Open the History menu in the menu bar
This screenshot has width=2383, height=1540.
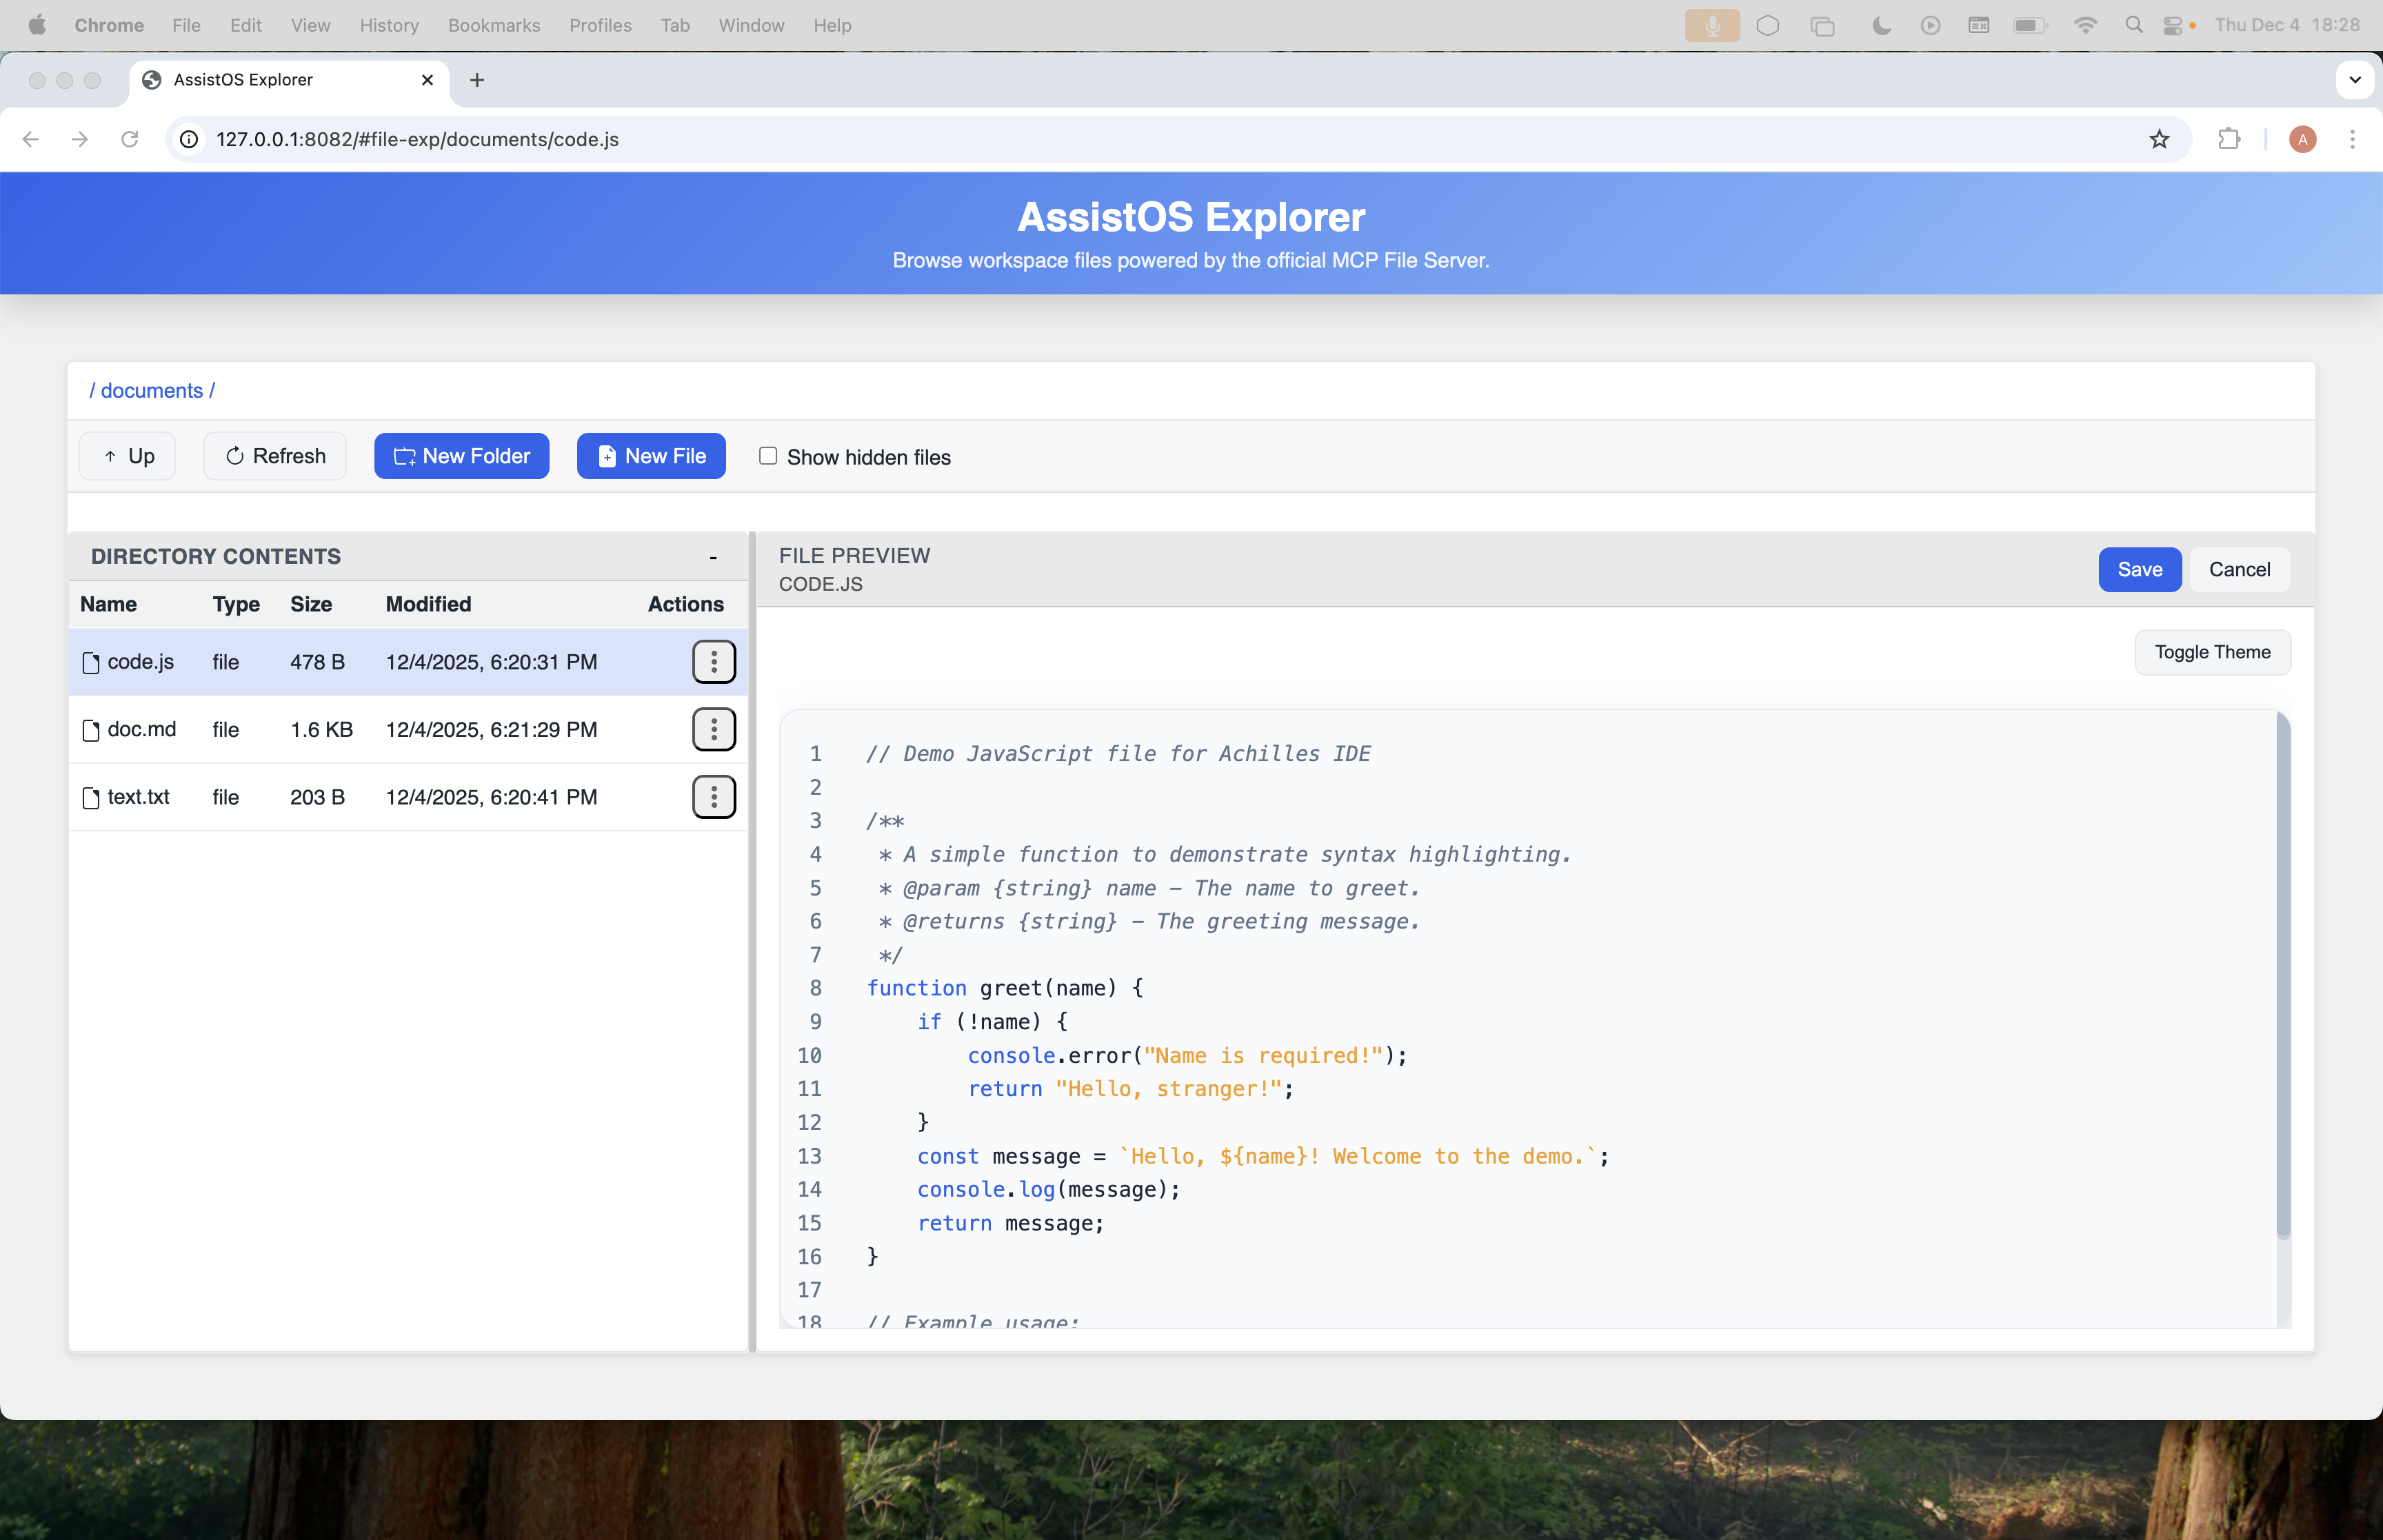pos(389,25)
